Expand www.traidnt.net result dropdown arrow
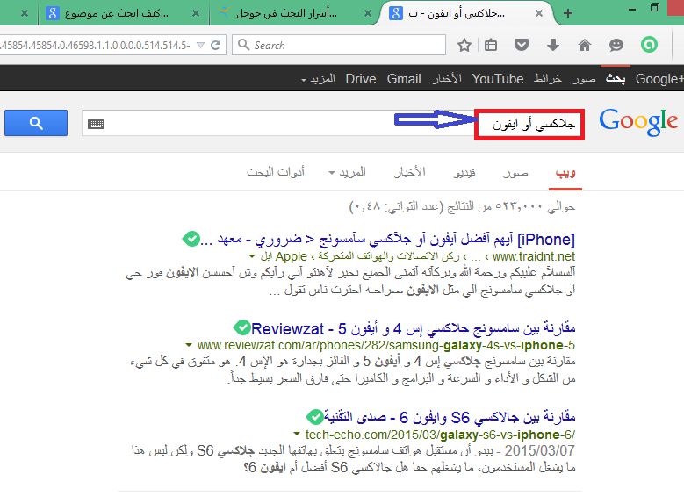Viewport: 684px width, 496px height. 252,256
